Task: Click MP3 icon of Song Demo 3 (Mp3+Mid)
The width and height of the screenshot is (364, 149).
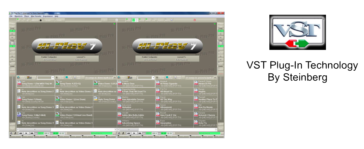Action: (x=19, y=115)
